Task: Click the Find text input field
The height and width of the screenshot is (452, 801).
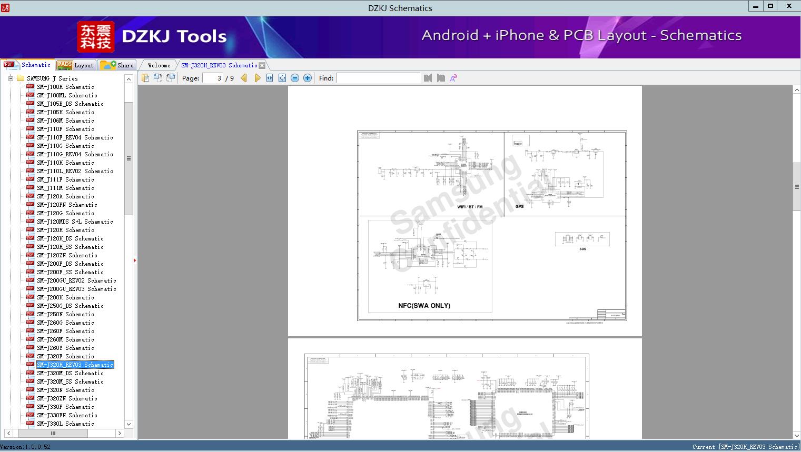Action: 378,78
